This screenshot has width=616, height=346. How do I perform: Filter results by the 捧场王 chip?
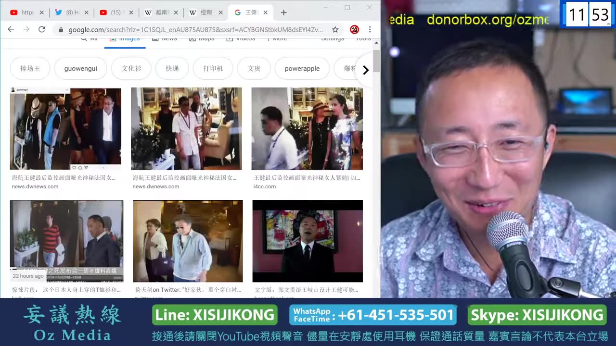pyautogui.click(x=30, y=68)
